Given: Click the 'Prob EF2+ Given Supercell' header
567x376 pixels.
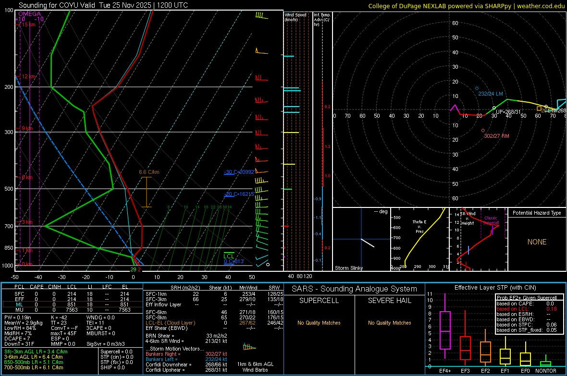Looking at the screenshot, I should pos(526,298).
